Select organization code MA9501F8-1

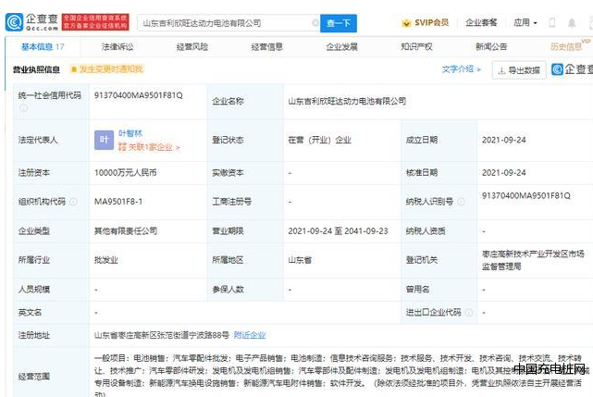pyautogui.click(x=118, y=202)
